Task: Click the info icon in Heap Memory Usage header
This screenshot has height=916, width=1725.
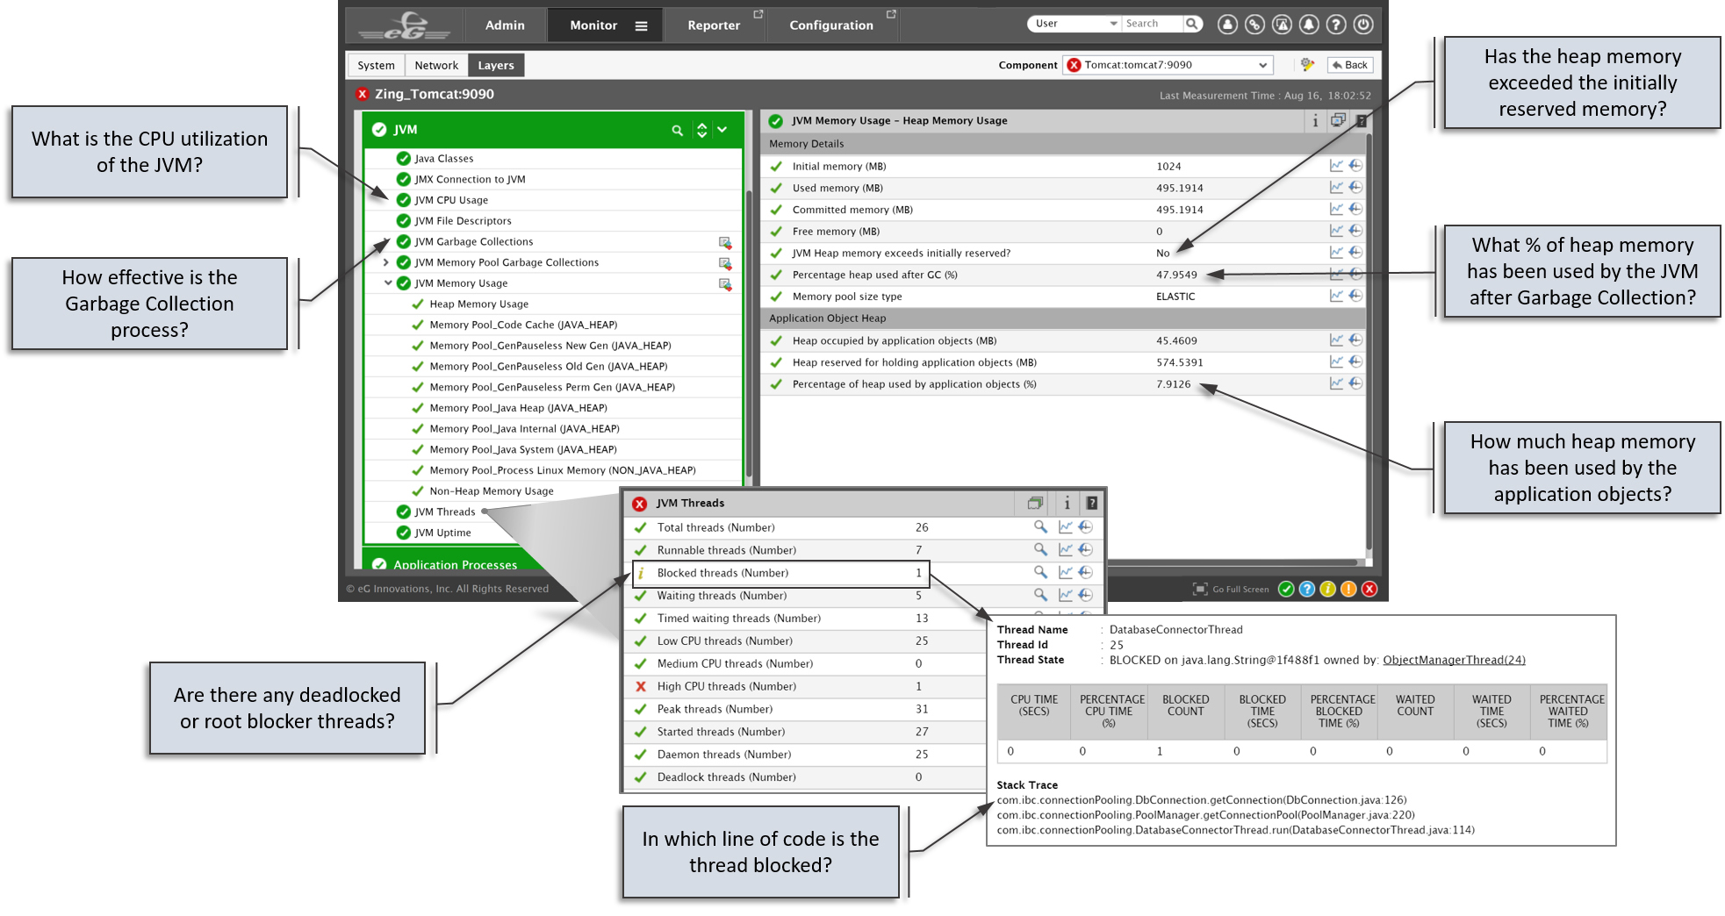Action: pos(1315,121)
